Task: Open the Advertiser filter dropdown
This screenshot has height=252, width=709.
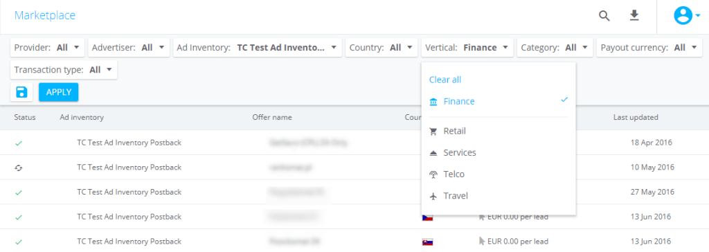Action: [x=129, y=48]
